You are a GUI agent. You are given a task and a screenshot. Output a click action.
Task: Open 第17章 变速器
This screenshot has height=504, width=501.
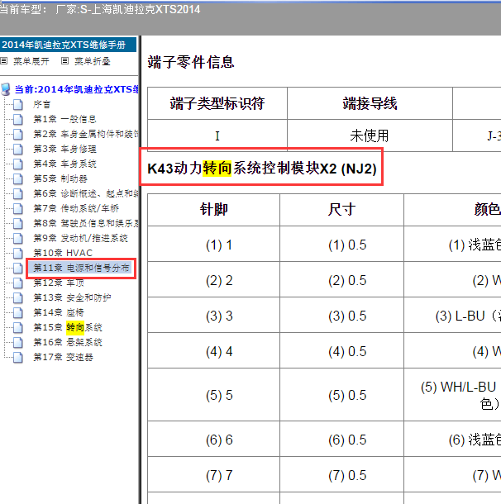(x=63, y=357)
